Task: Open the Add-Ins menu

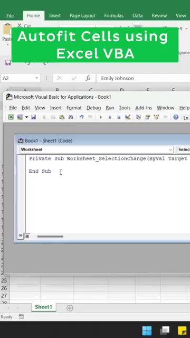Action: (x=144, y=108)
